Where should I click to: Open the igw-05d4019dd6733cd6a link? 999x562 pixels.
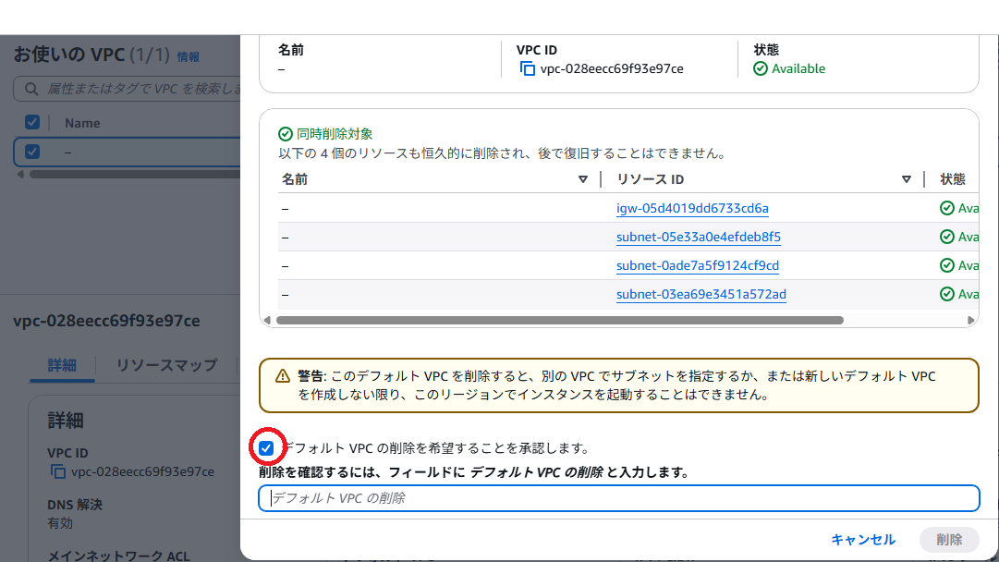692,208
